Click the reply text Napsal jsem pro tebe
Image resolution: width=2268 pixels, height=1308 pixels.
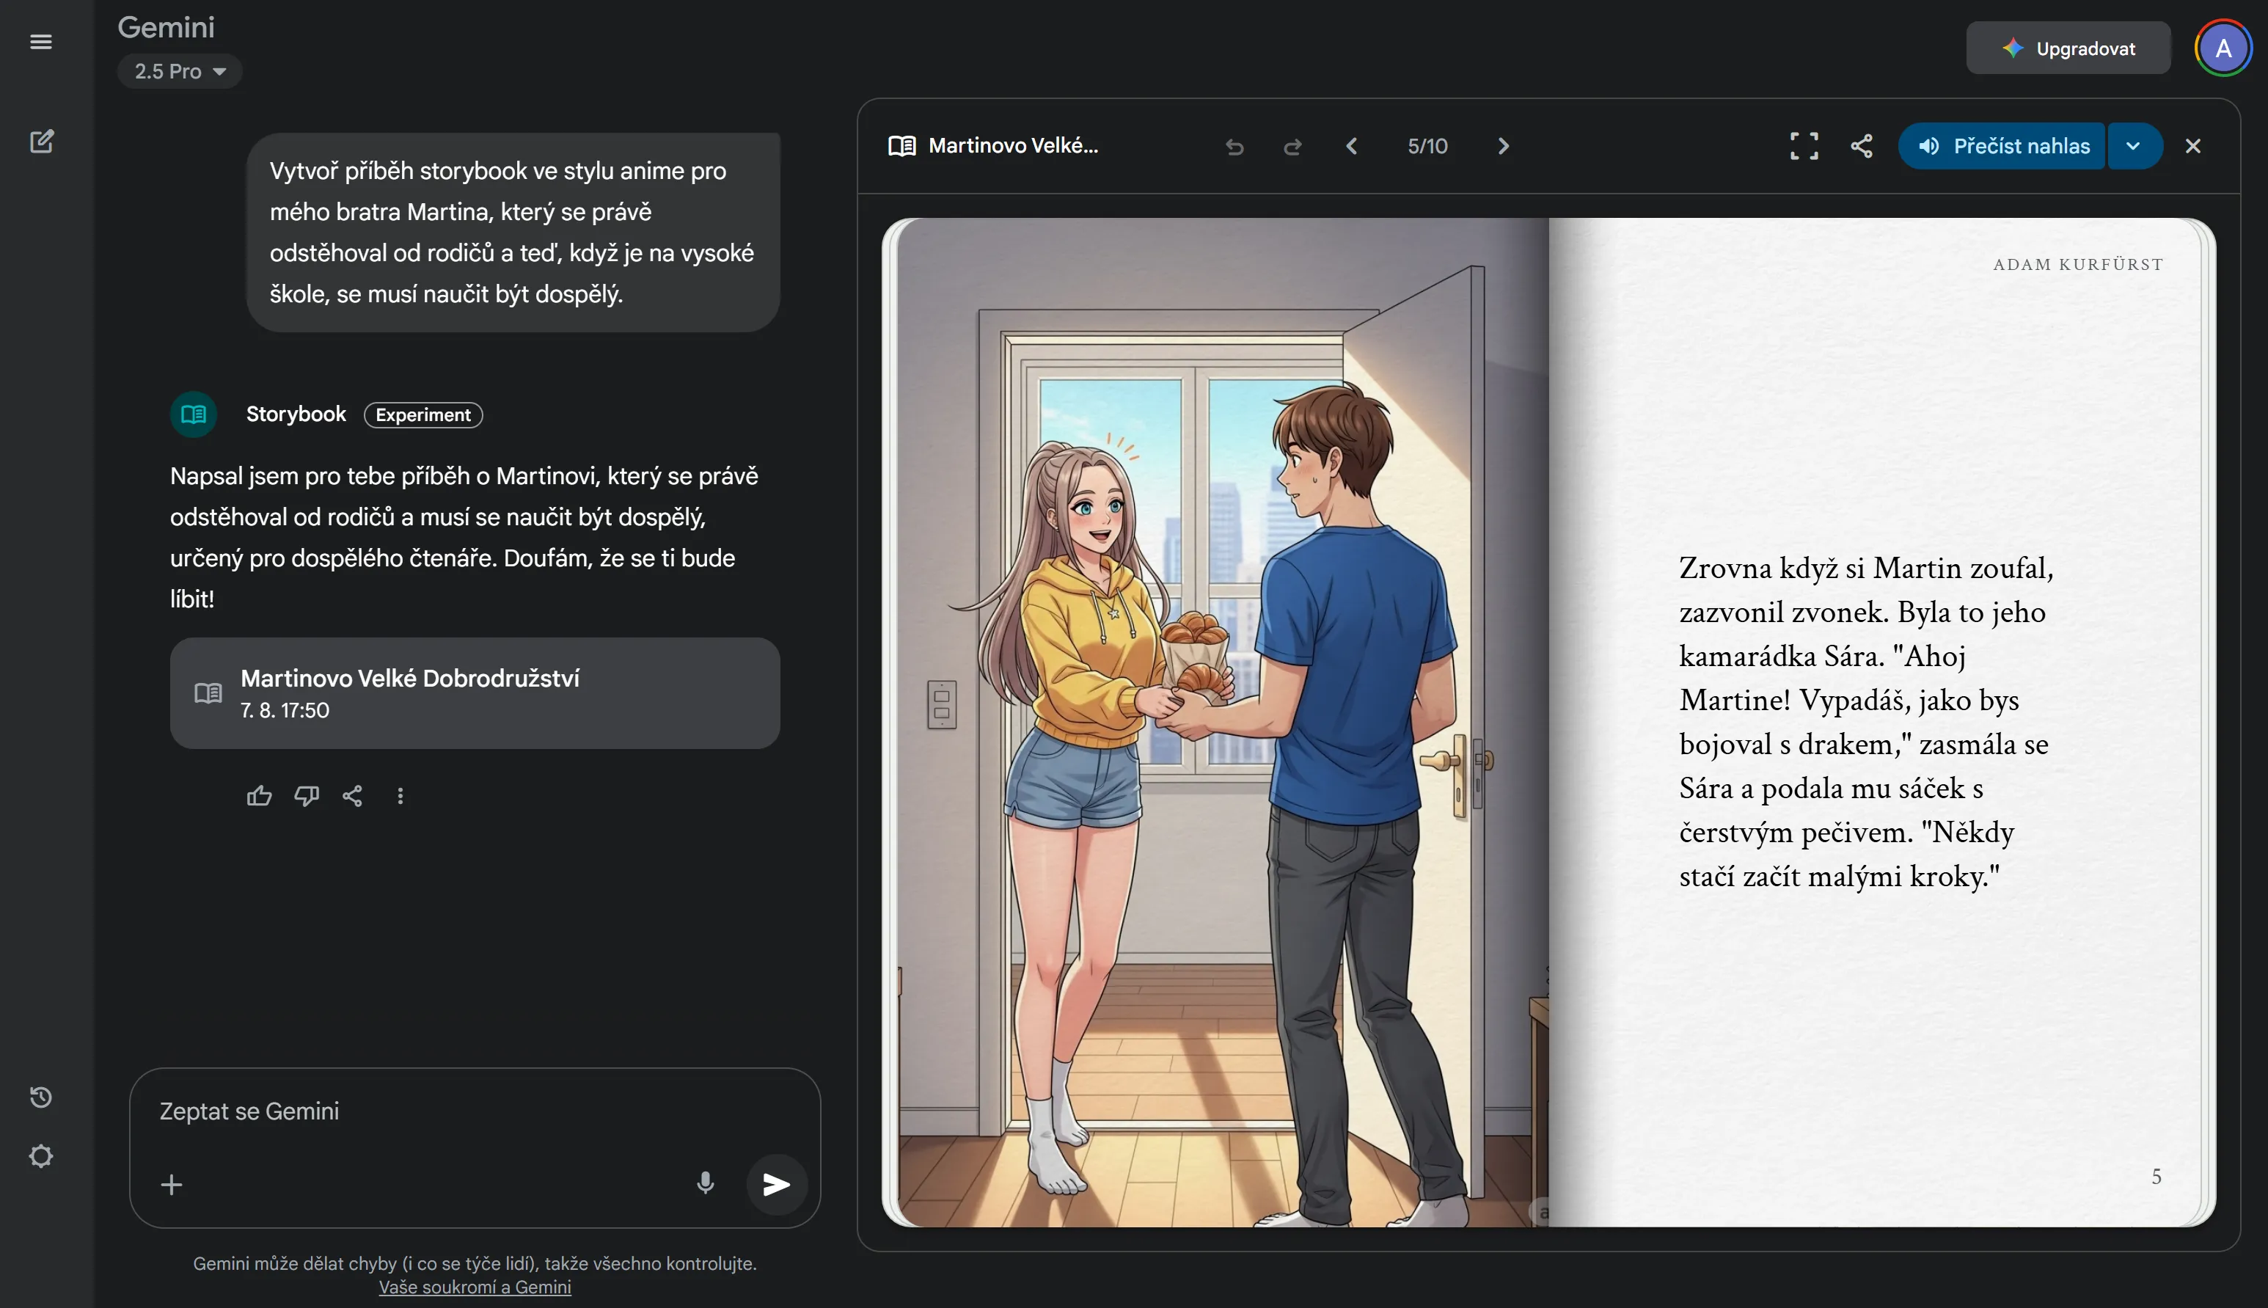coord(465,537)
